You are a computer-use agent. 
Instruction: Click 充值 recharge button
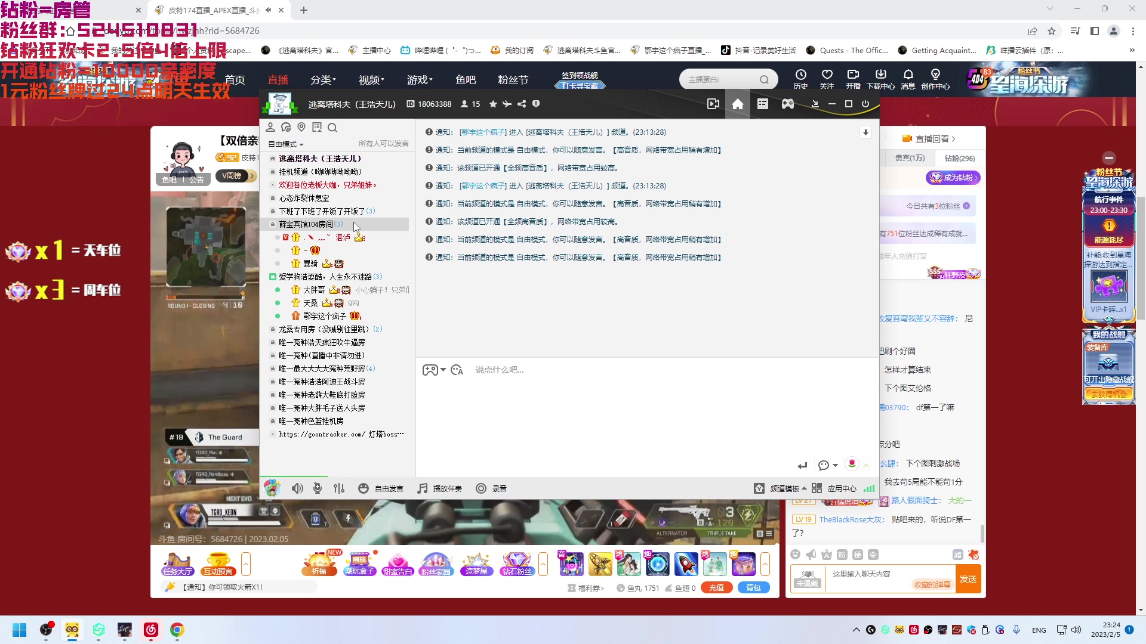coord(716,587)
